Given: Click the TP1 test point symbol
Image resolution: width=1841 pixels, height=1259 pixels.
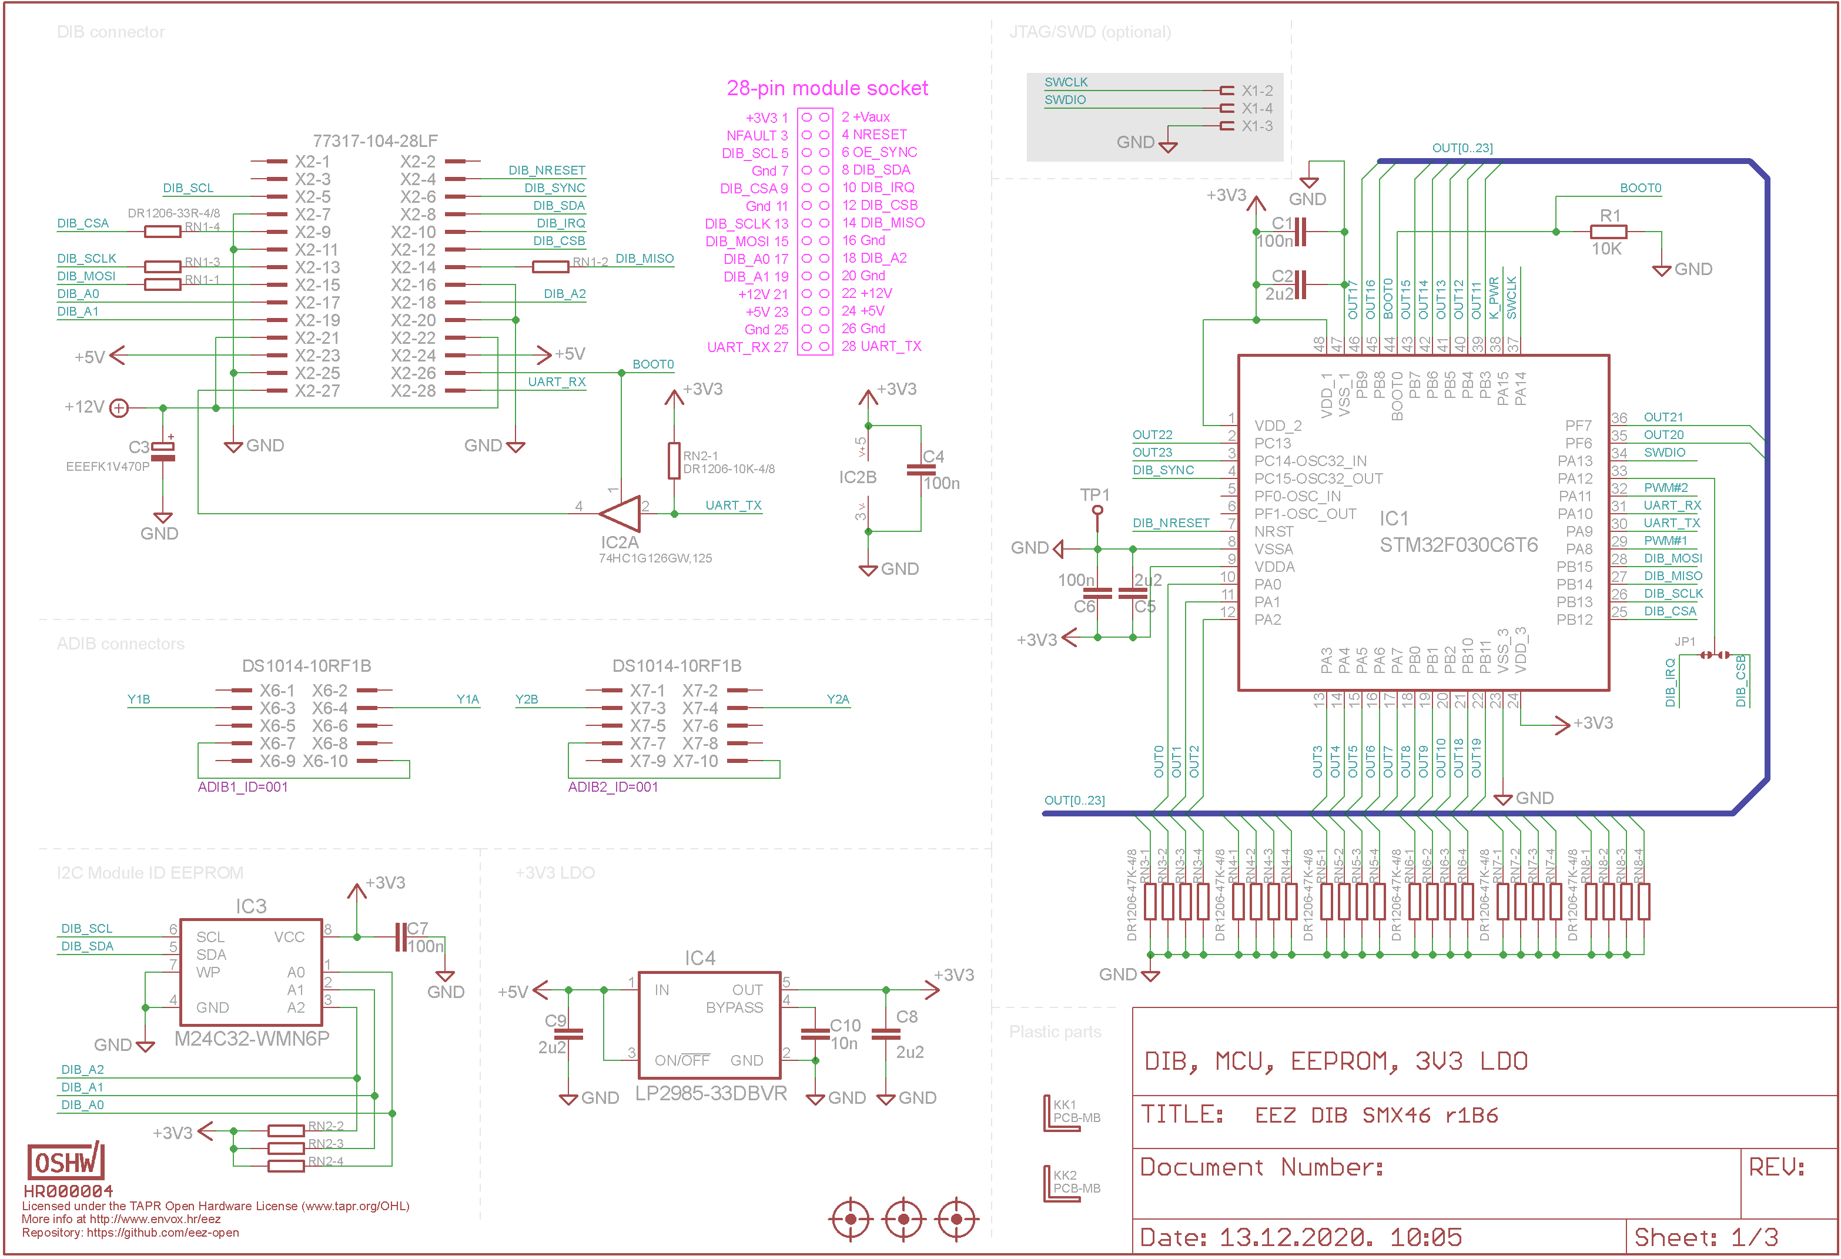Looking at the screenshot, I should [1097, 518].
